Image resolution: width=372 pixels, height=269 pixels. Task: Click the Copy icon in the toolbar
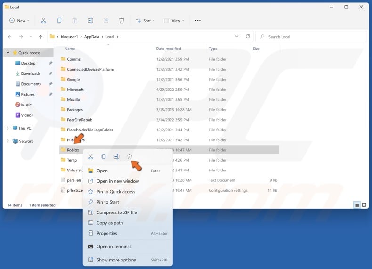pyautogui.click(x=59, y=21)
